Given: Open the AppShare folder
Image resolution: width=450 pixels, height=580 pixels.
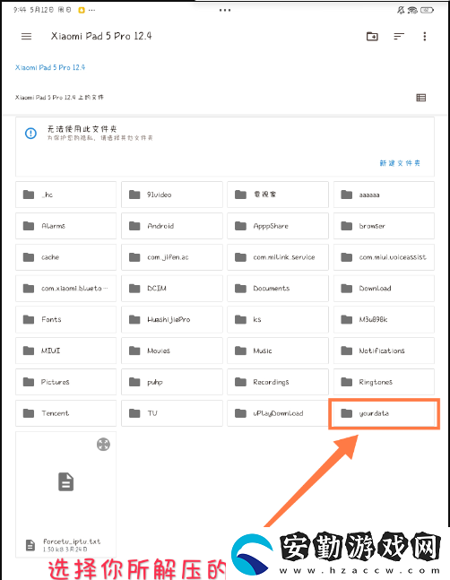Looking at the screenshot, I should tap(278, 226).
